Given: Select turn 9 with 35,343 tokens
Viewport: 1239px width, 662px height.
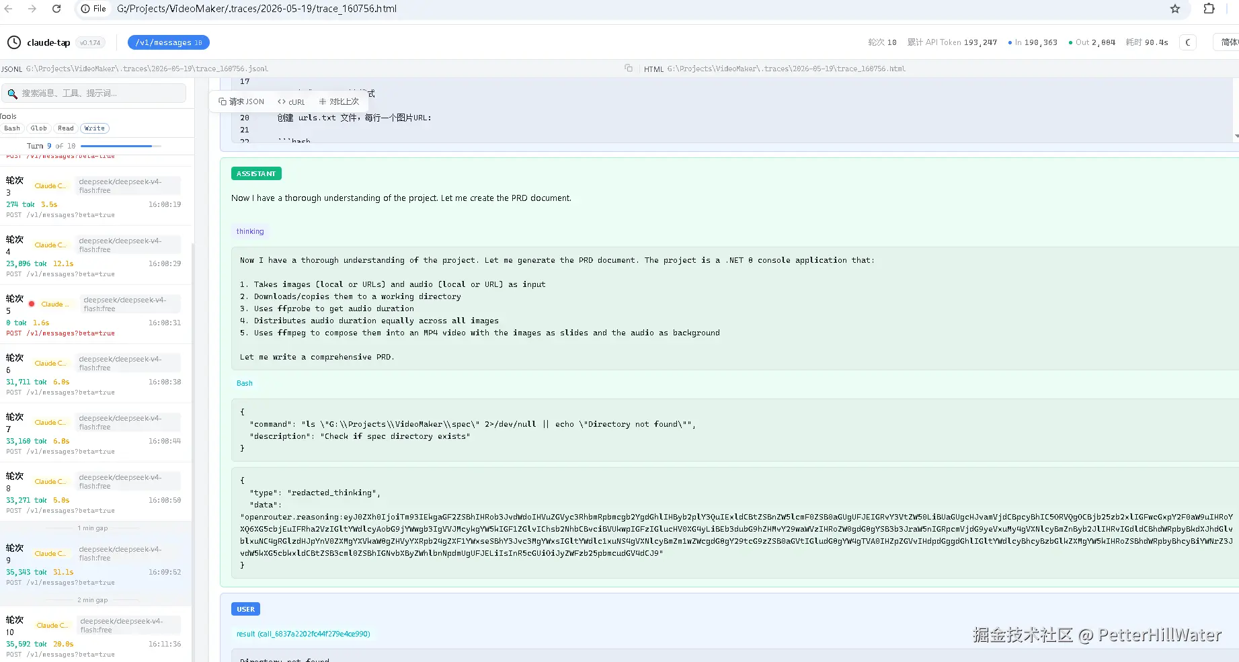Looking at the screenshot, I should (95, 564).
